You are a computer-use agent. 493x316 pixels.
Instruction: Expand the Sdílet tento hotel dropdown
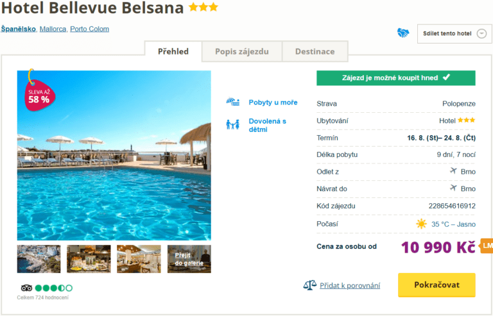(482, 33)
